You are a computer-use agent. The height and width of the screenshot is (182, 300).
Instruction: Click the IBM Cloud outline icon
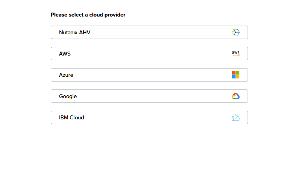tap(236, 117)
